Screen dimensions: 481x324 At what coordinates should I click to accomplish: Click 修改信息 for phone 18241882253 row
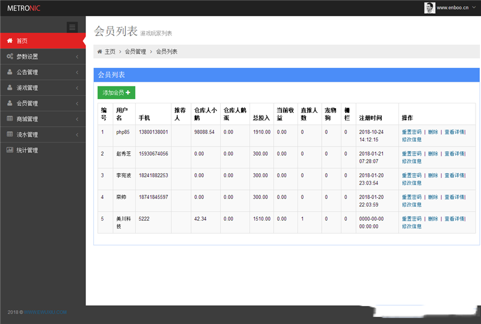point(412,183)
